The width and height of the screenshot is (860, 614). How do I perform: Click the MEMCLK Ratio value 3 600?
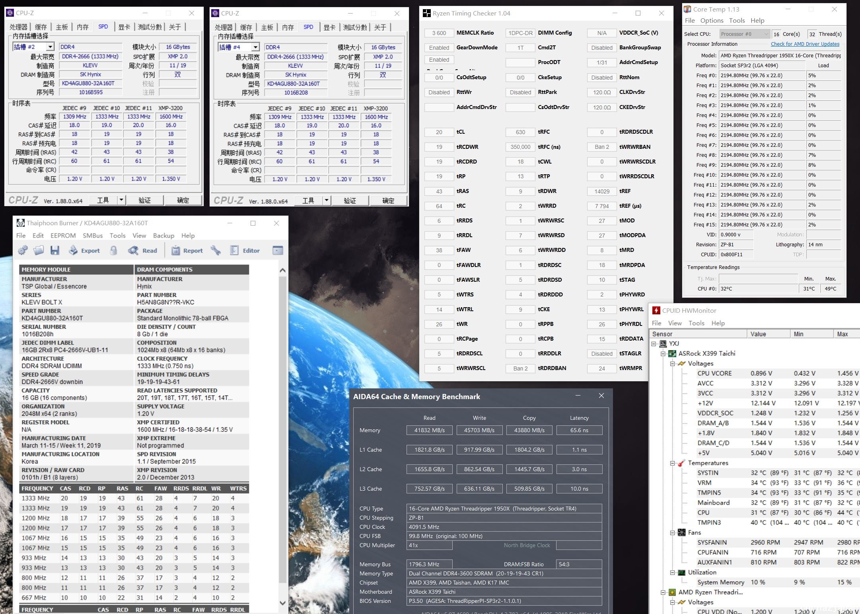tap(439, 33)
